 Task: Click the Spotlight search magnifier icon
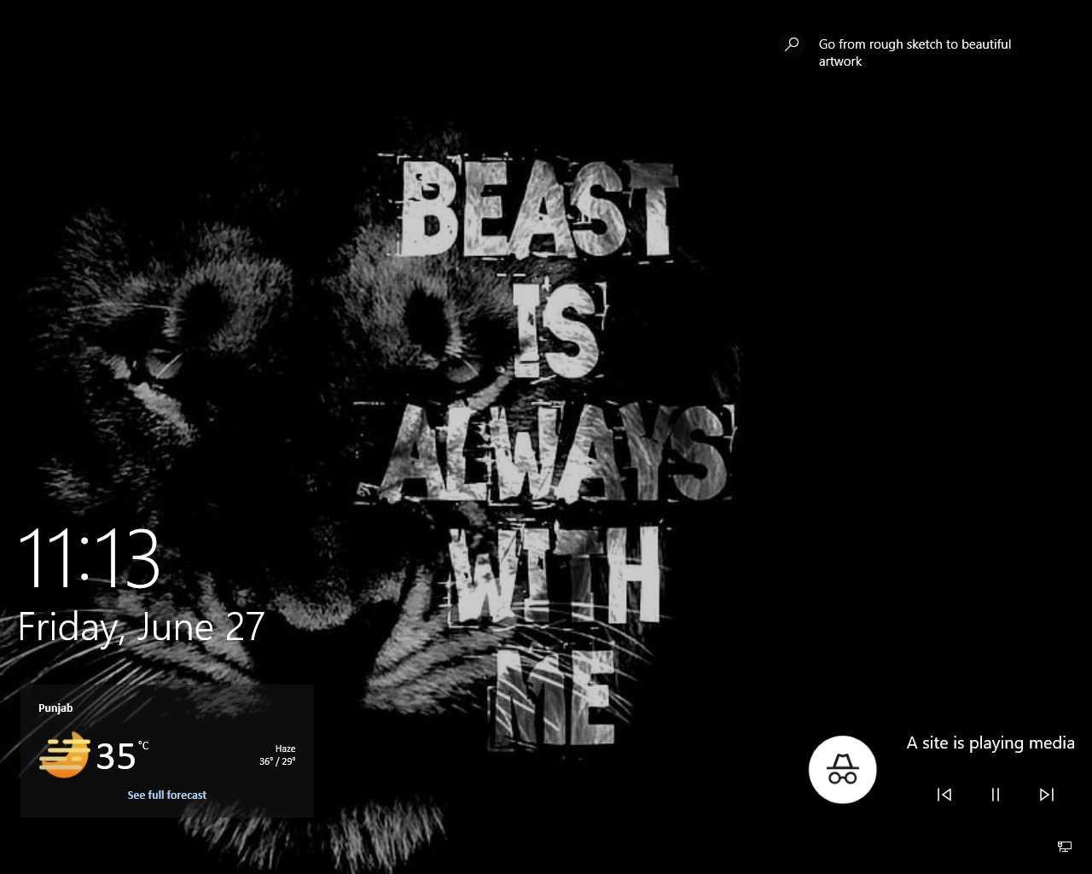pyautogui.click(x=793, y=44)
